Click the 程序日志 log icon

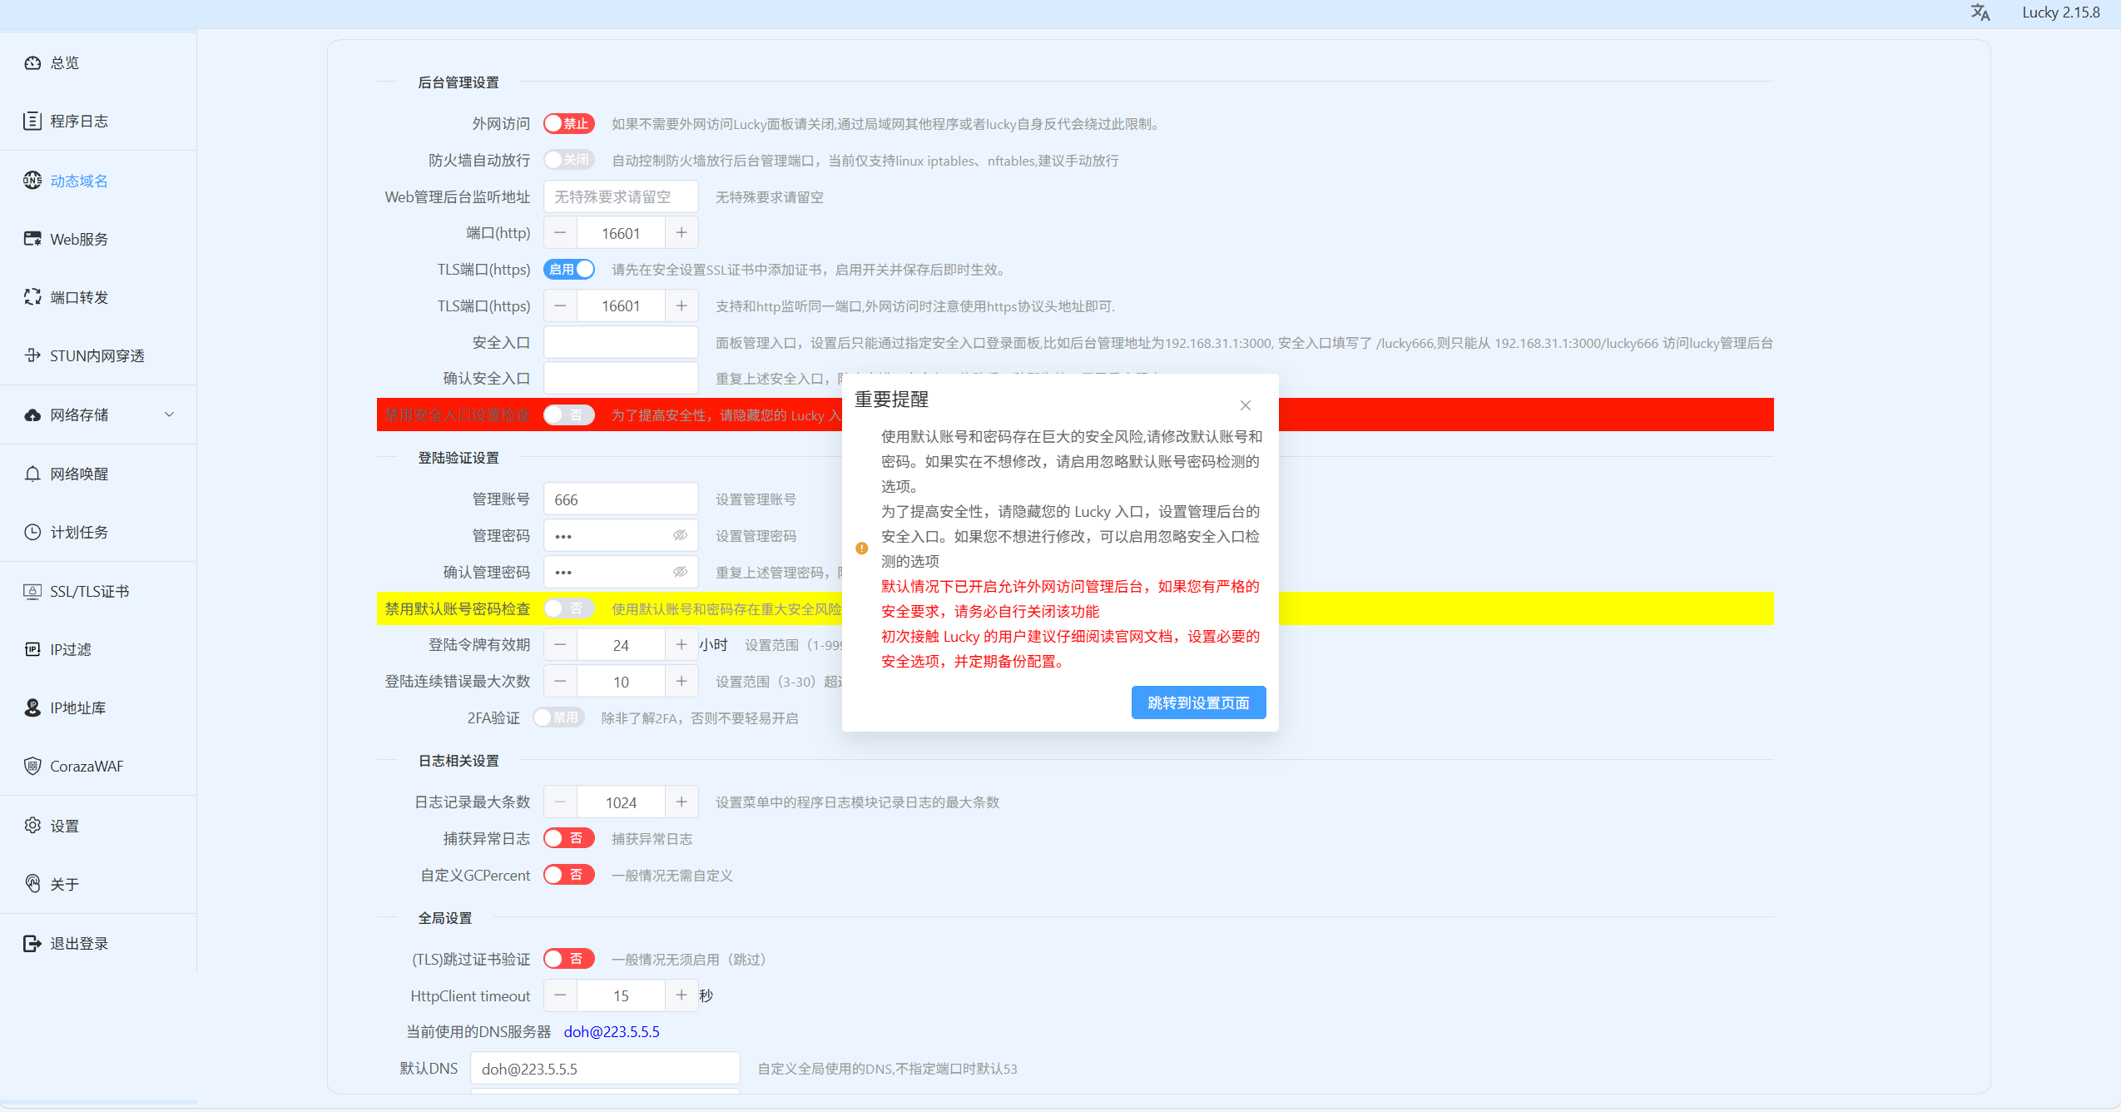pos(32,122)
